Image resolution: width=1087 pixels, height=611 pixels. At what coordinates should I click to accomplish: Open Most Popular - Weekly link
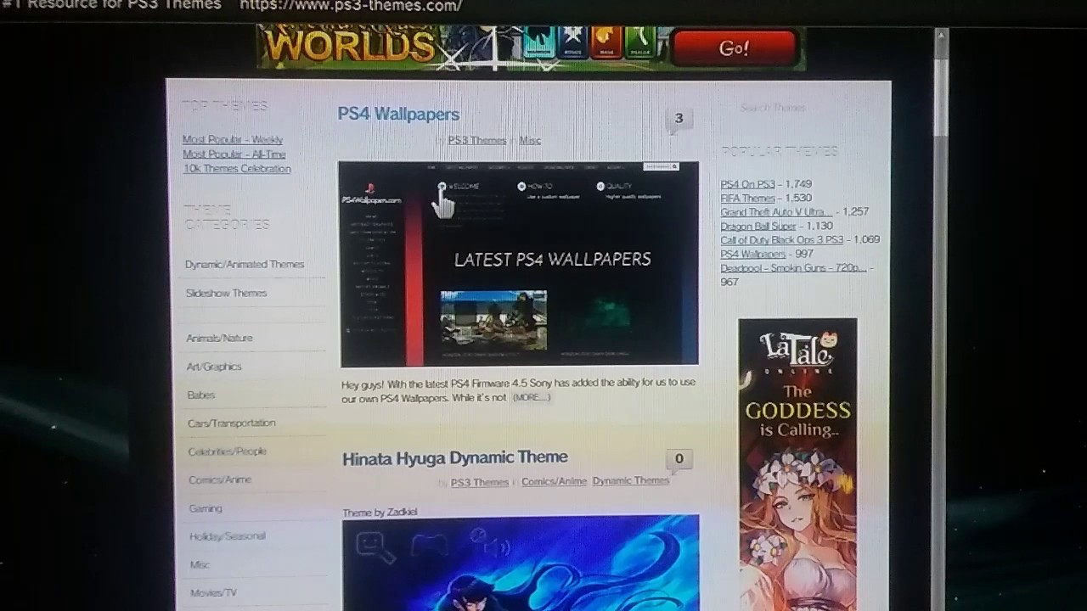(x=233, y=140)
